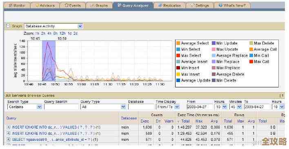Open the From Hours dropdown
The image size is (289, 149).
(x=221, y=107)
